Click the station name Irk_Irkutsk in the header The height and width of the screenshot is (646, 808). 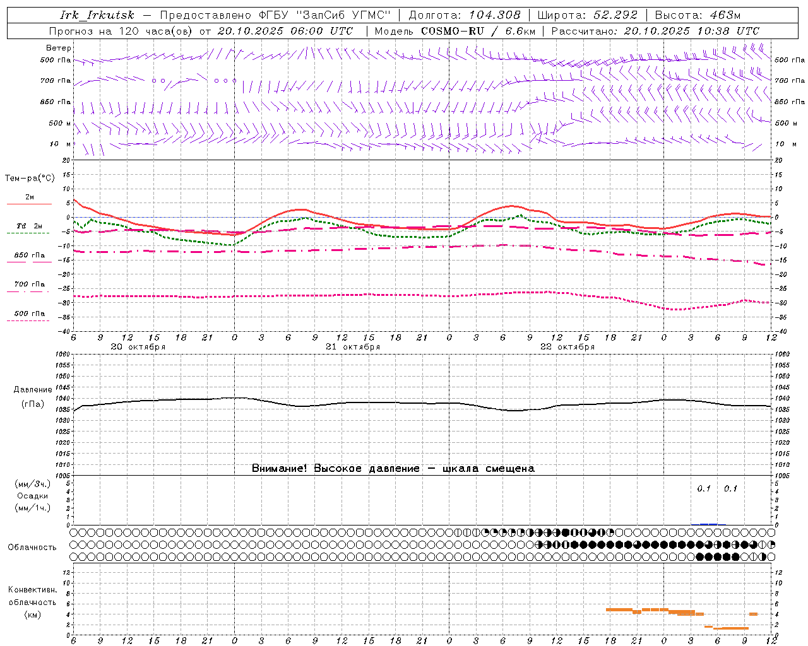(97, 15)
